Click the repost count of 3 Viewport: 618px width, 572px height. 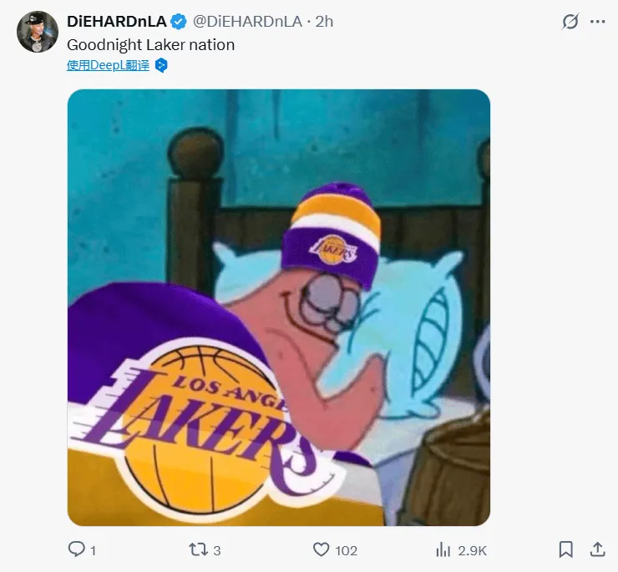(x=217, y=550)
